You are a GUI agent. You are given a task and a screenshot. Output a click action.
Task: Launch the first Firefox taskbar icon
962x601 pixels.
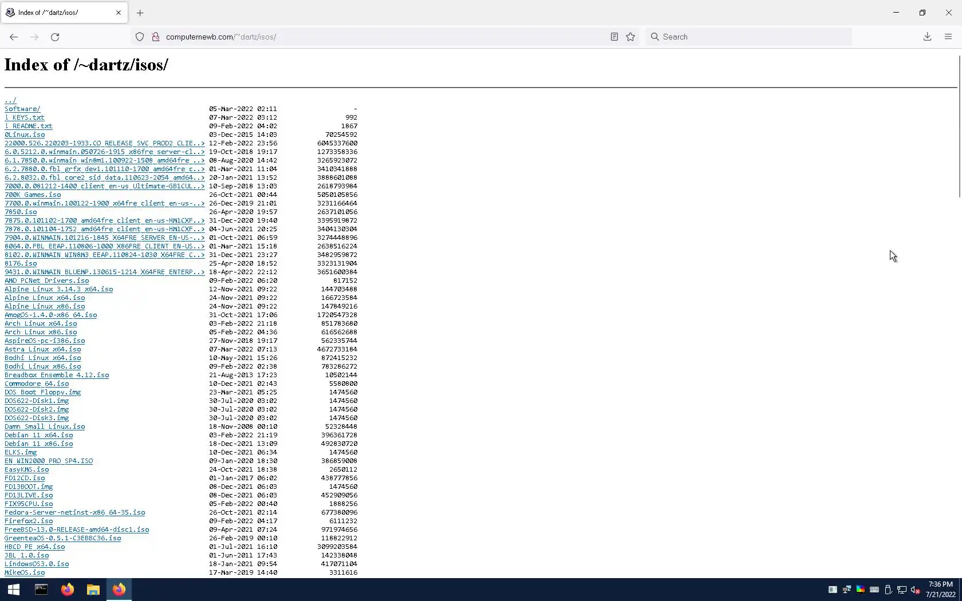[67, 590]
